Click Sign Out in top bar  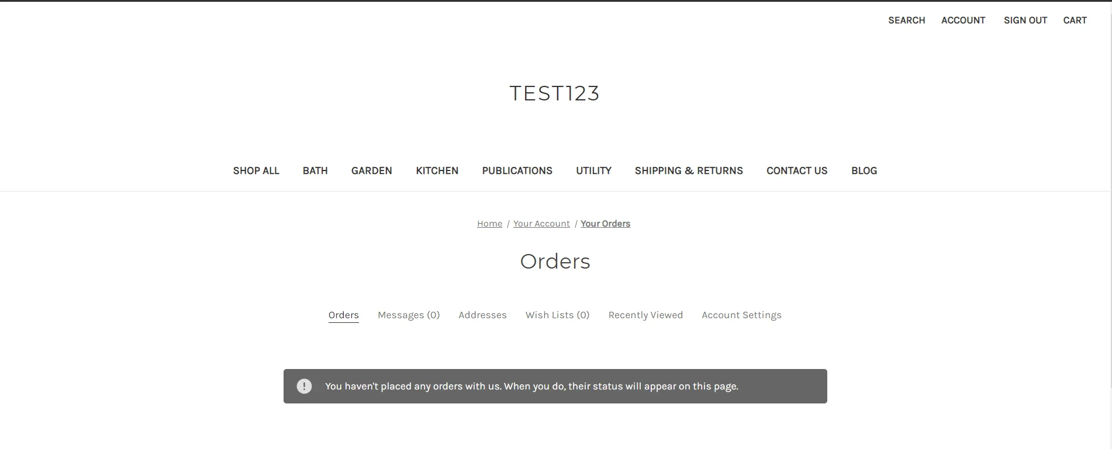[1025, 20]
